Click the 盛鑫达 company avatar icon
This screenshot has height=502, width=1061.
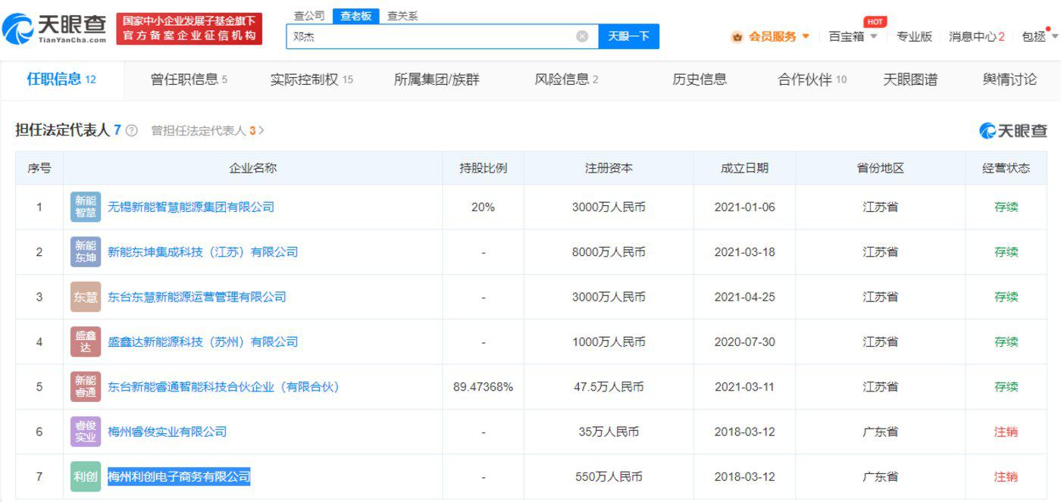tap(85, 341)
